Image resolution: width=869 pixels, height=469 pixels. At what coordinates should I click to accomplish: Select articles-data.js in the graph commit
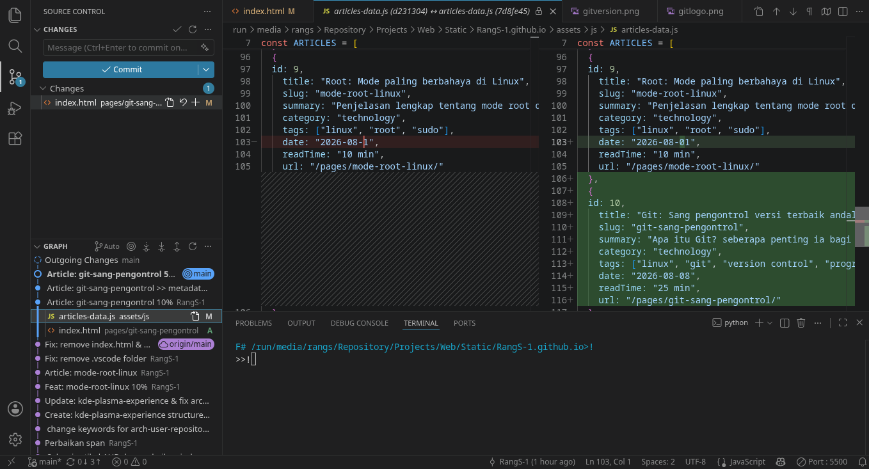(x=126, y=316)
